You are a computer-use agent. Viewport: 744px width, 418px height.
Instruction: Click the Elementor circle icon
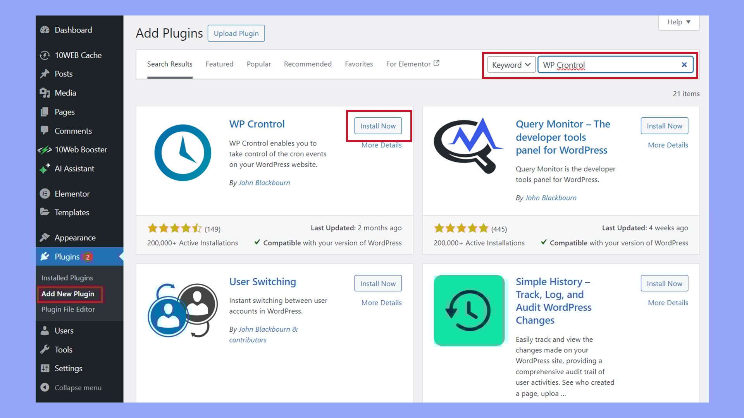(45, 194)
